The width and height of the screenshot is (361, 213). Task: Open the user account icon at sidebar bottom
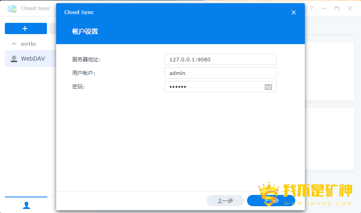[26, 205]
